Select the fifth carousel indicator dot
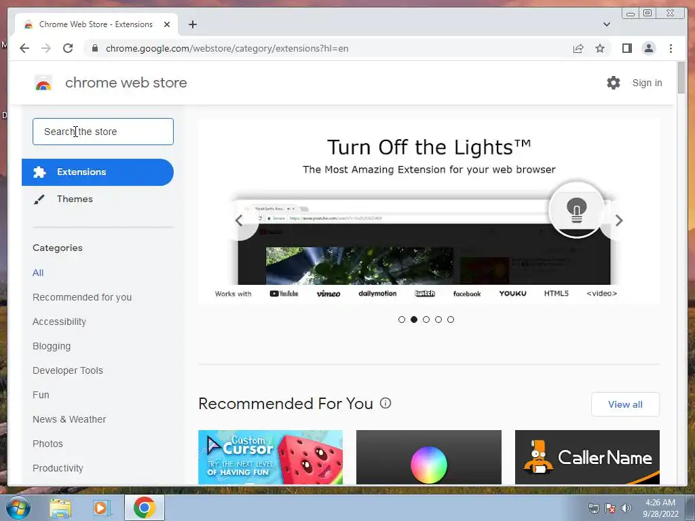 pyautogui.click(x=451, y=320)
